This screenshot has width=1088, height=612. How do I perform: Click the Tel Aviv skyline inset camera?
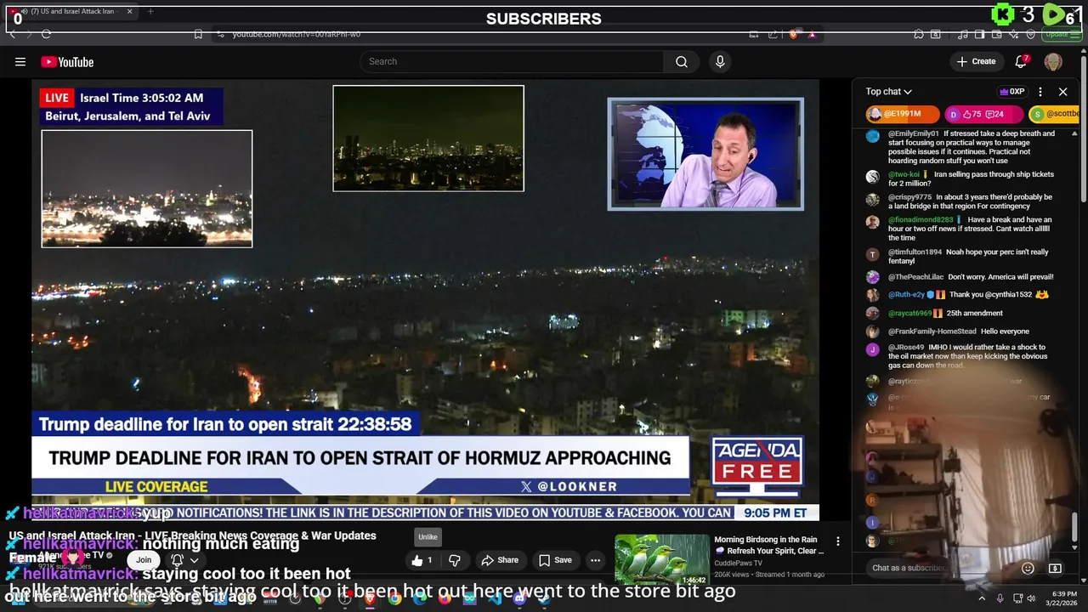428,139
